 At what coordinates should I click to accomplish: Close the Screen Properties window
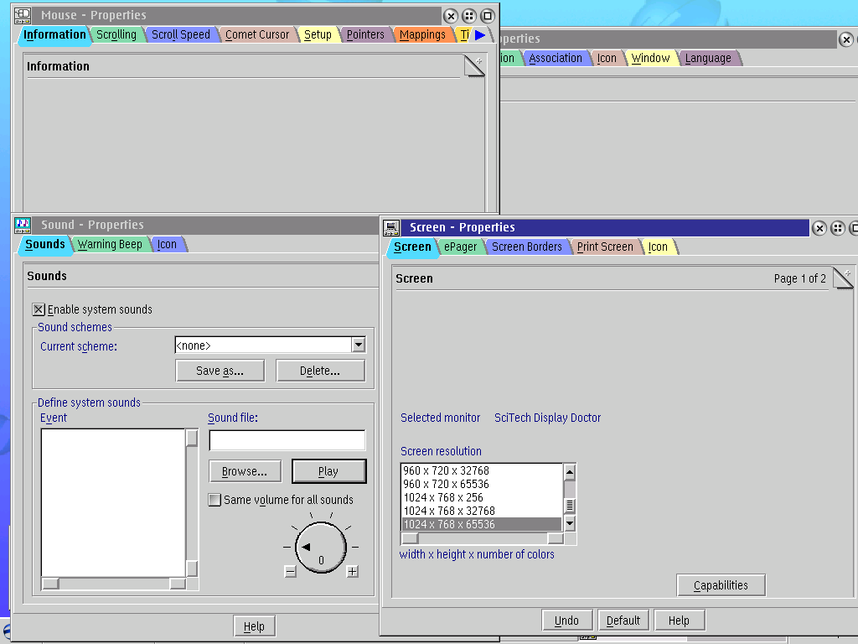pyautogui.click(x=819, y=228)
